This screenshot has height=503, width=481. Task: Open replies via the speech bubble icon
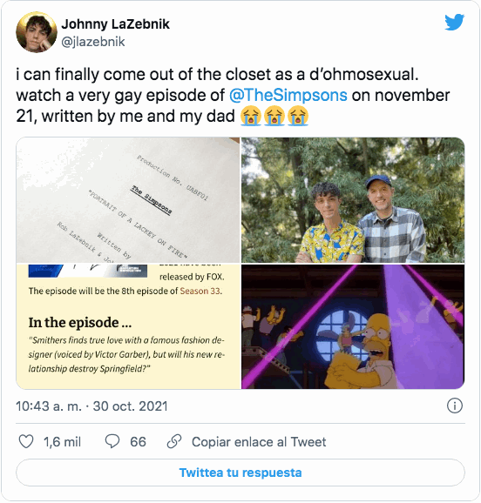pos(112,442)
